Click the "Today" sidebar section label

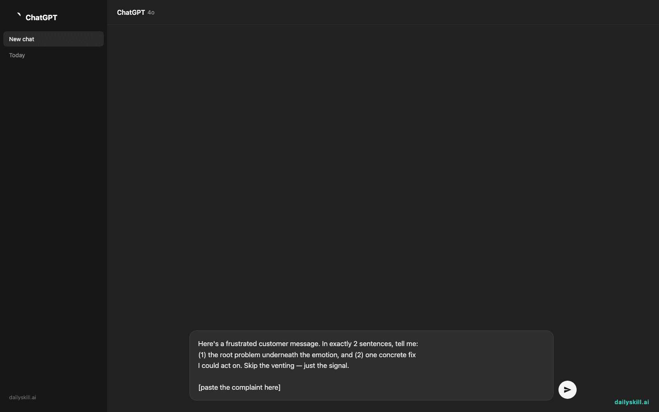[x=17, y=55]
